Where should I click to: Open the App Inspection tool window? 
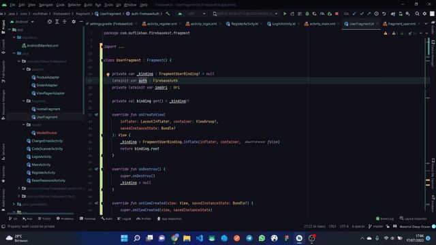[x=170, y=219]
